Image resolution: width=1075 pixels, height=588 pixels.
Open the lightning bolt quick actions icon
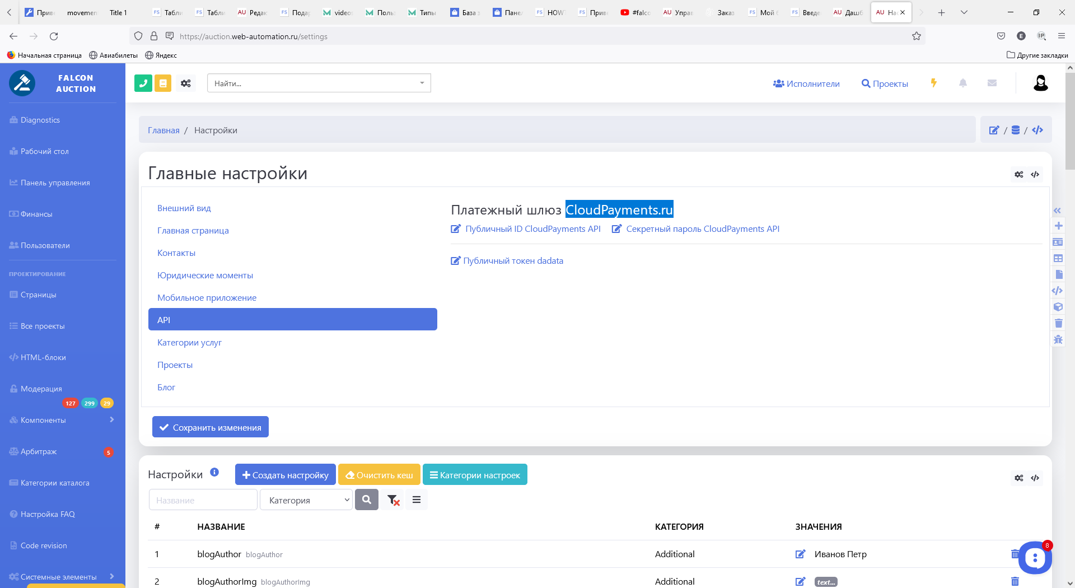coord(933,83)
